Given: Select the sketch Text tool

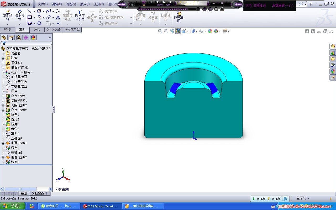Looking at the screenshot, I should (58, 17).
